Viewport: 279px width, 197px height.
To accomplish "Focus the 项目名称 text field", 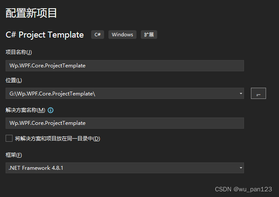I will coord(124,66).
